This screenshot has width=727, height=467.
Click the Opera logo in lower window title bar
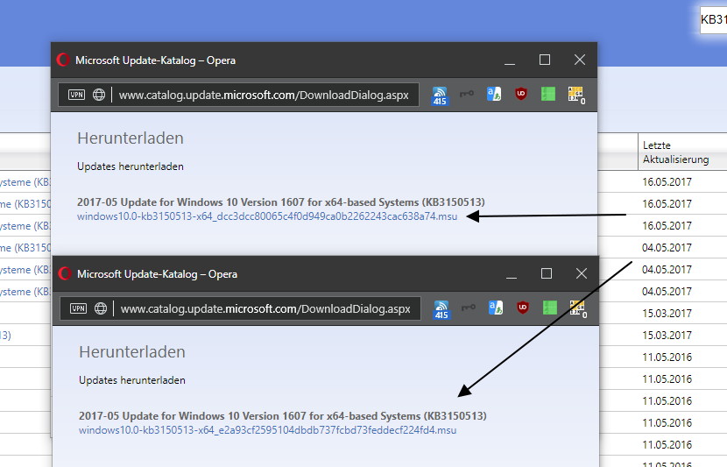(65, 273)
